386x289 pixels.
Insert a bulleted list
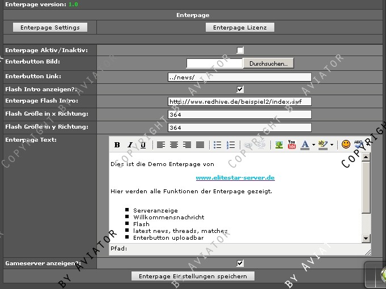[x=217, y=144]
